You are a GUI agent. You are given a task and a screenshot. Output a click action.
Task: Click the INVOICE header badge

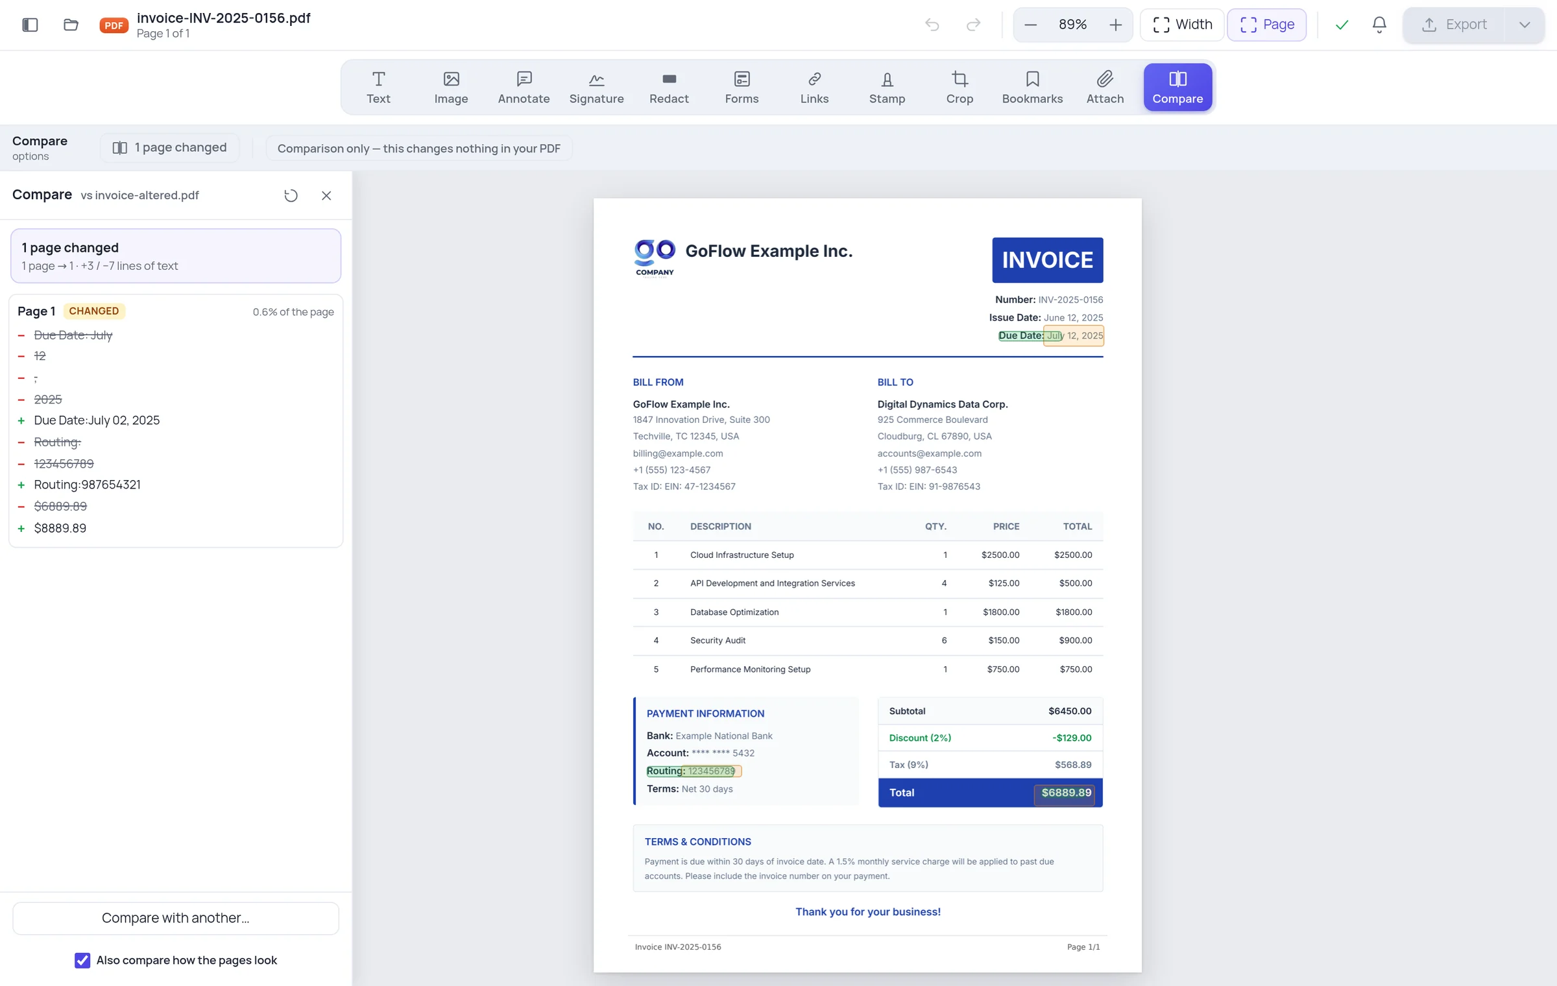(x=1048, y=260)
